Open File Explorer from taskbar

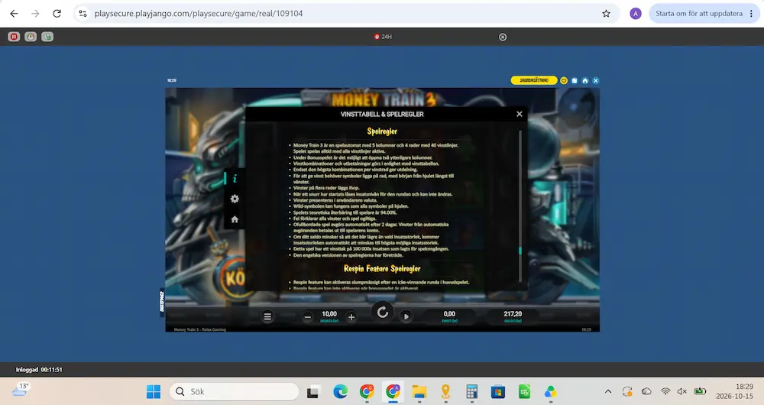click(x=419, y=391)
